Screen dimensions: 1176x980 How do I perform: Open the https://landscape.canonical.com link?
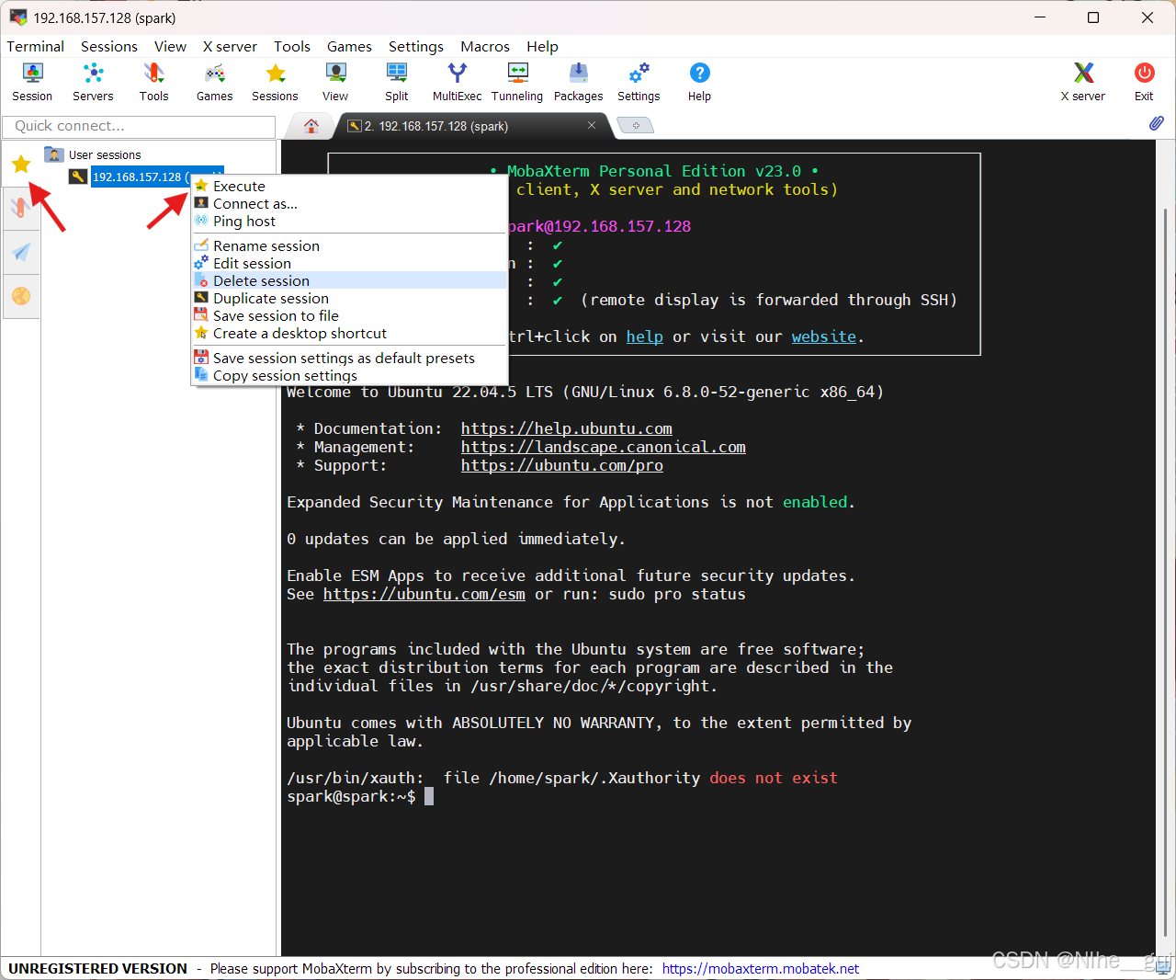point(603,447)
